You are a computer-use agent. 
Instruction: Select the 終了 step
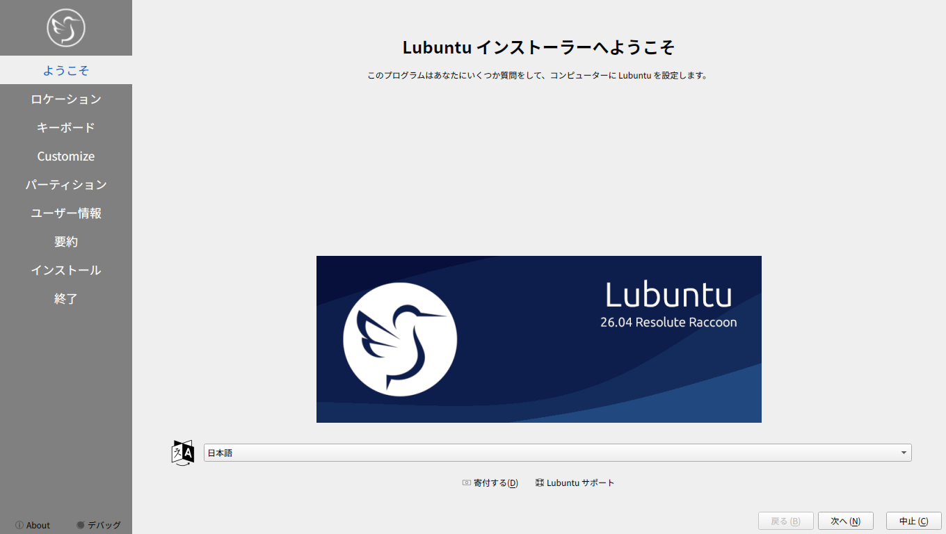point(66,298)
